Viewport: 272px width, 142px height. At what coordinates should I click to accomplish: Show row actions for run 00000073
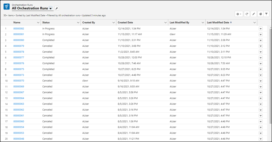pyautogui.click(x=260, y=75)
